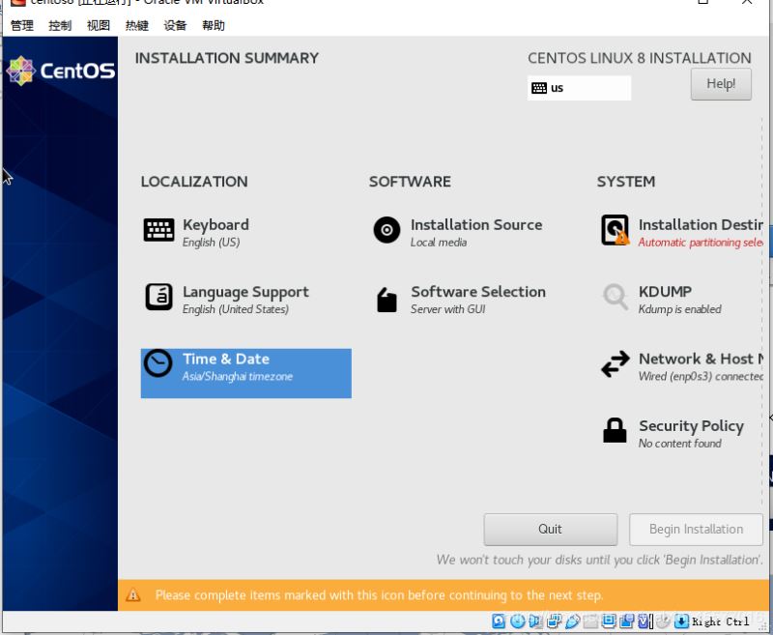Click the Right Ctrl host key indicator

[720, 621]
